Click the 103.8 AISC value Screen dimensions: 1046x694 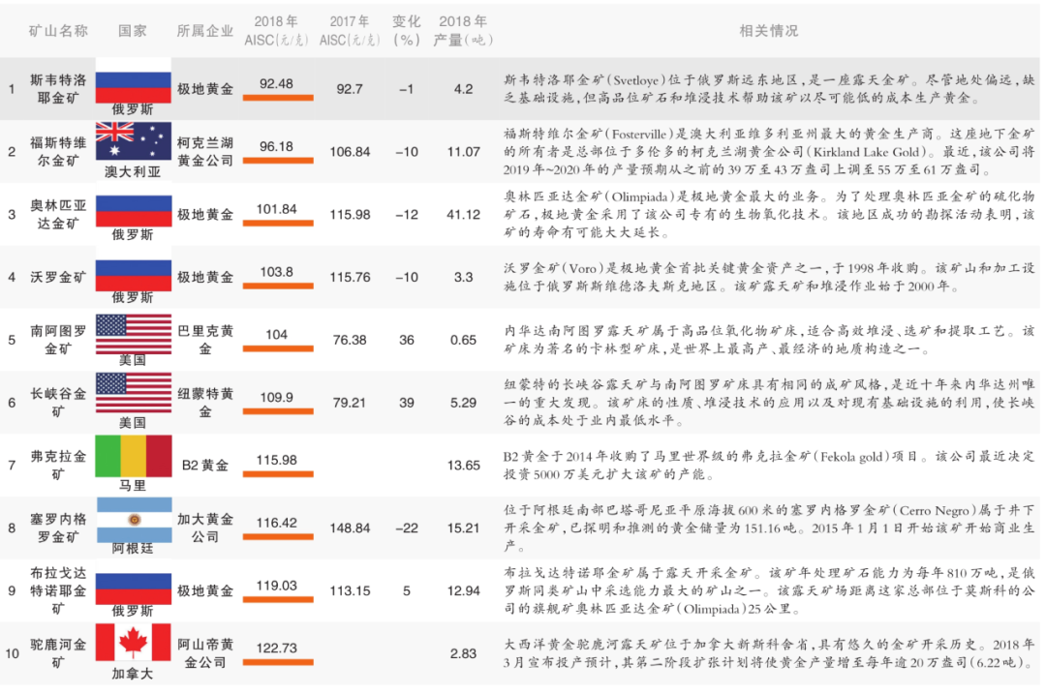coord(276,271)
